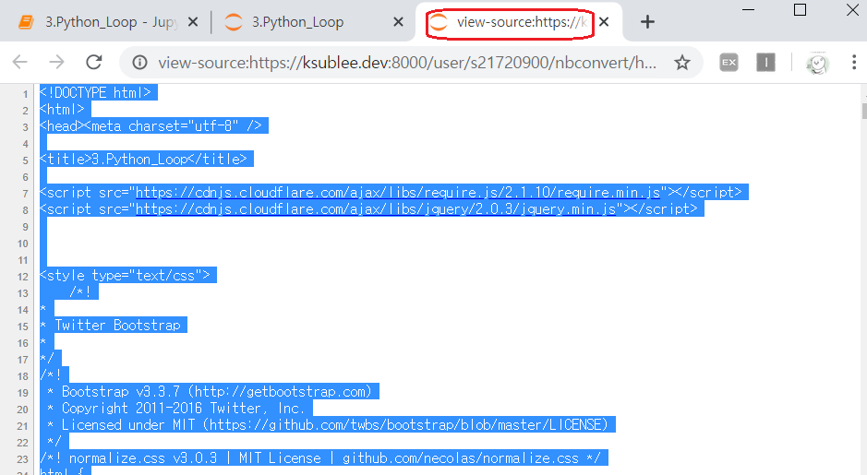Click the browser Back arrow
867x475 pixels.
tap(20, 62)
